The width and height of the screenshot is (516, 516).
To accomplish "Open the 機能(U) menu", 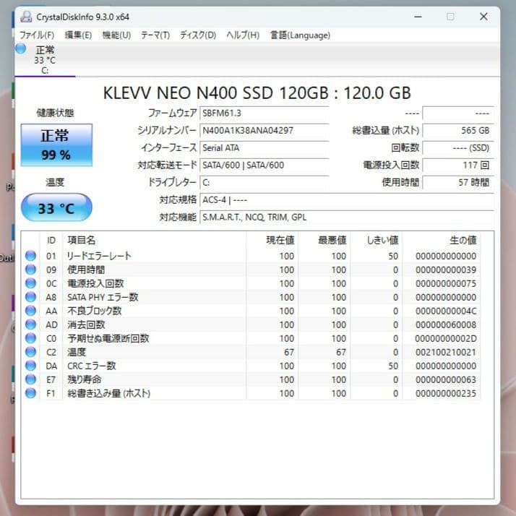I will coord(116,35).
